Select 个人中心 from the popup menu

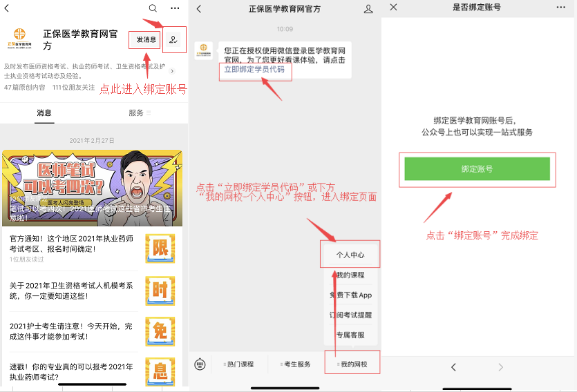coord(350,255)
